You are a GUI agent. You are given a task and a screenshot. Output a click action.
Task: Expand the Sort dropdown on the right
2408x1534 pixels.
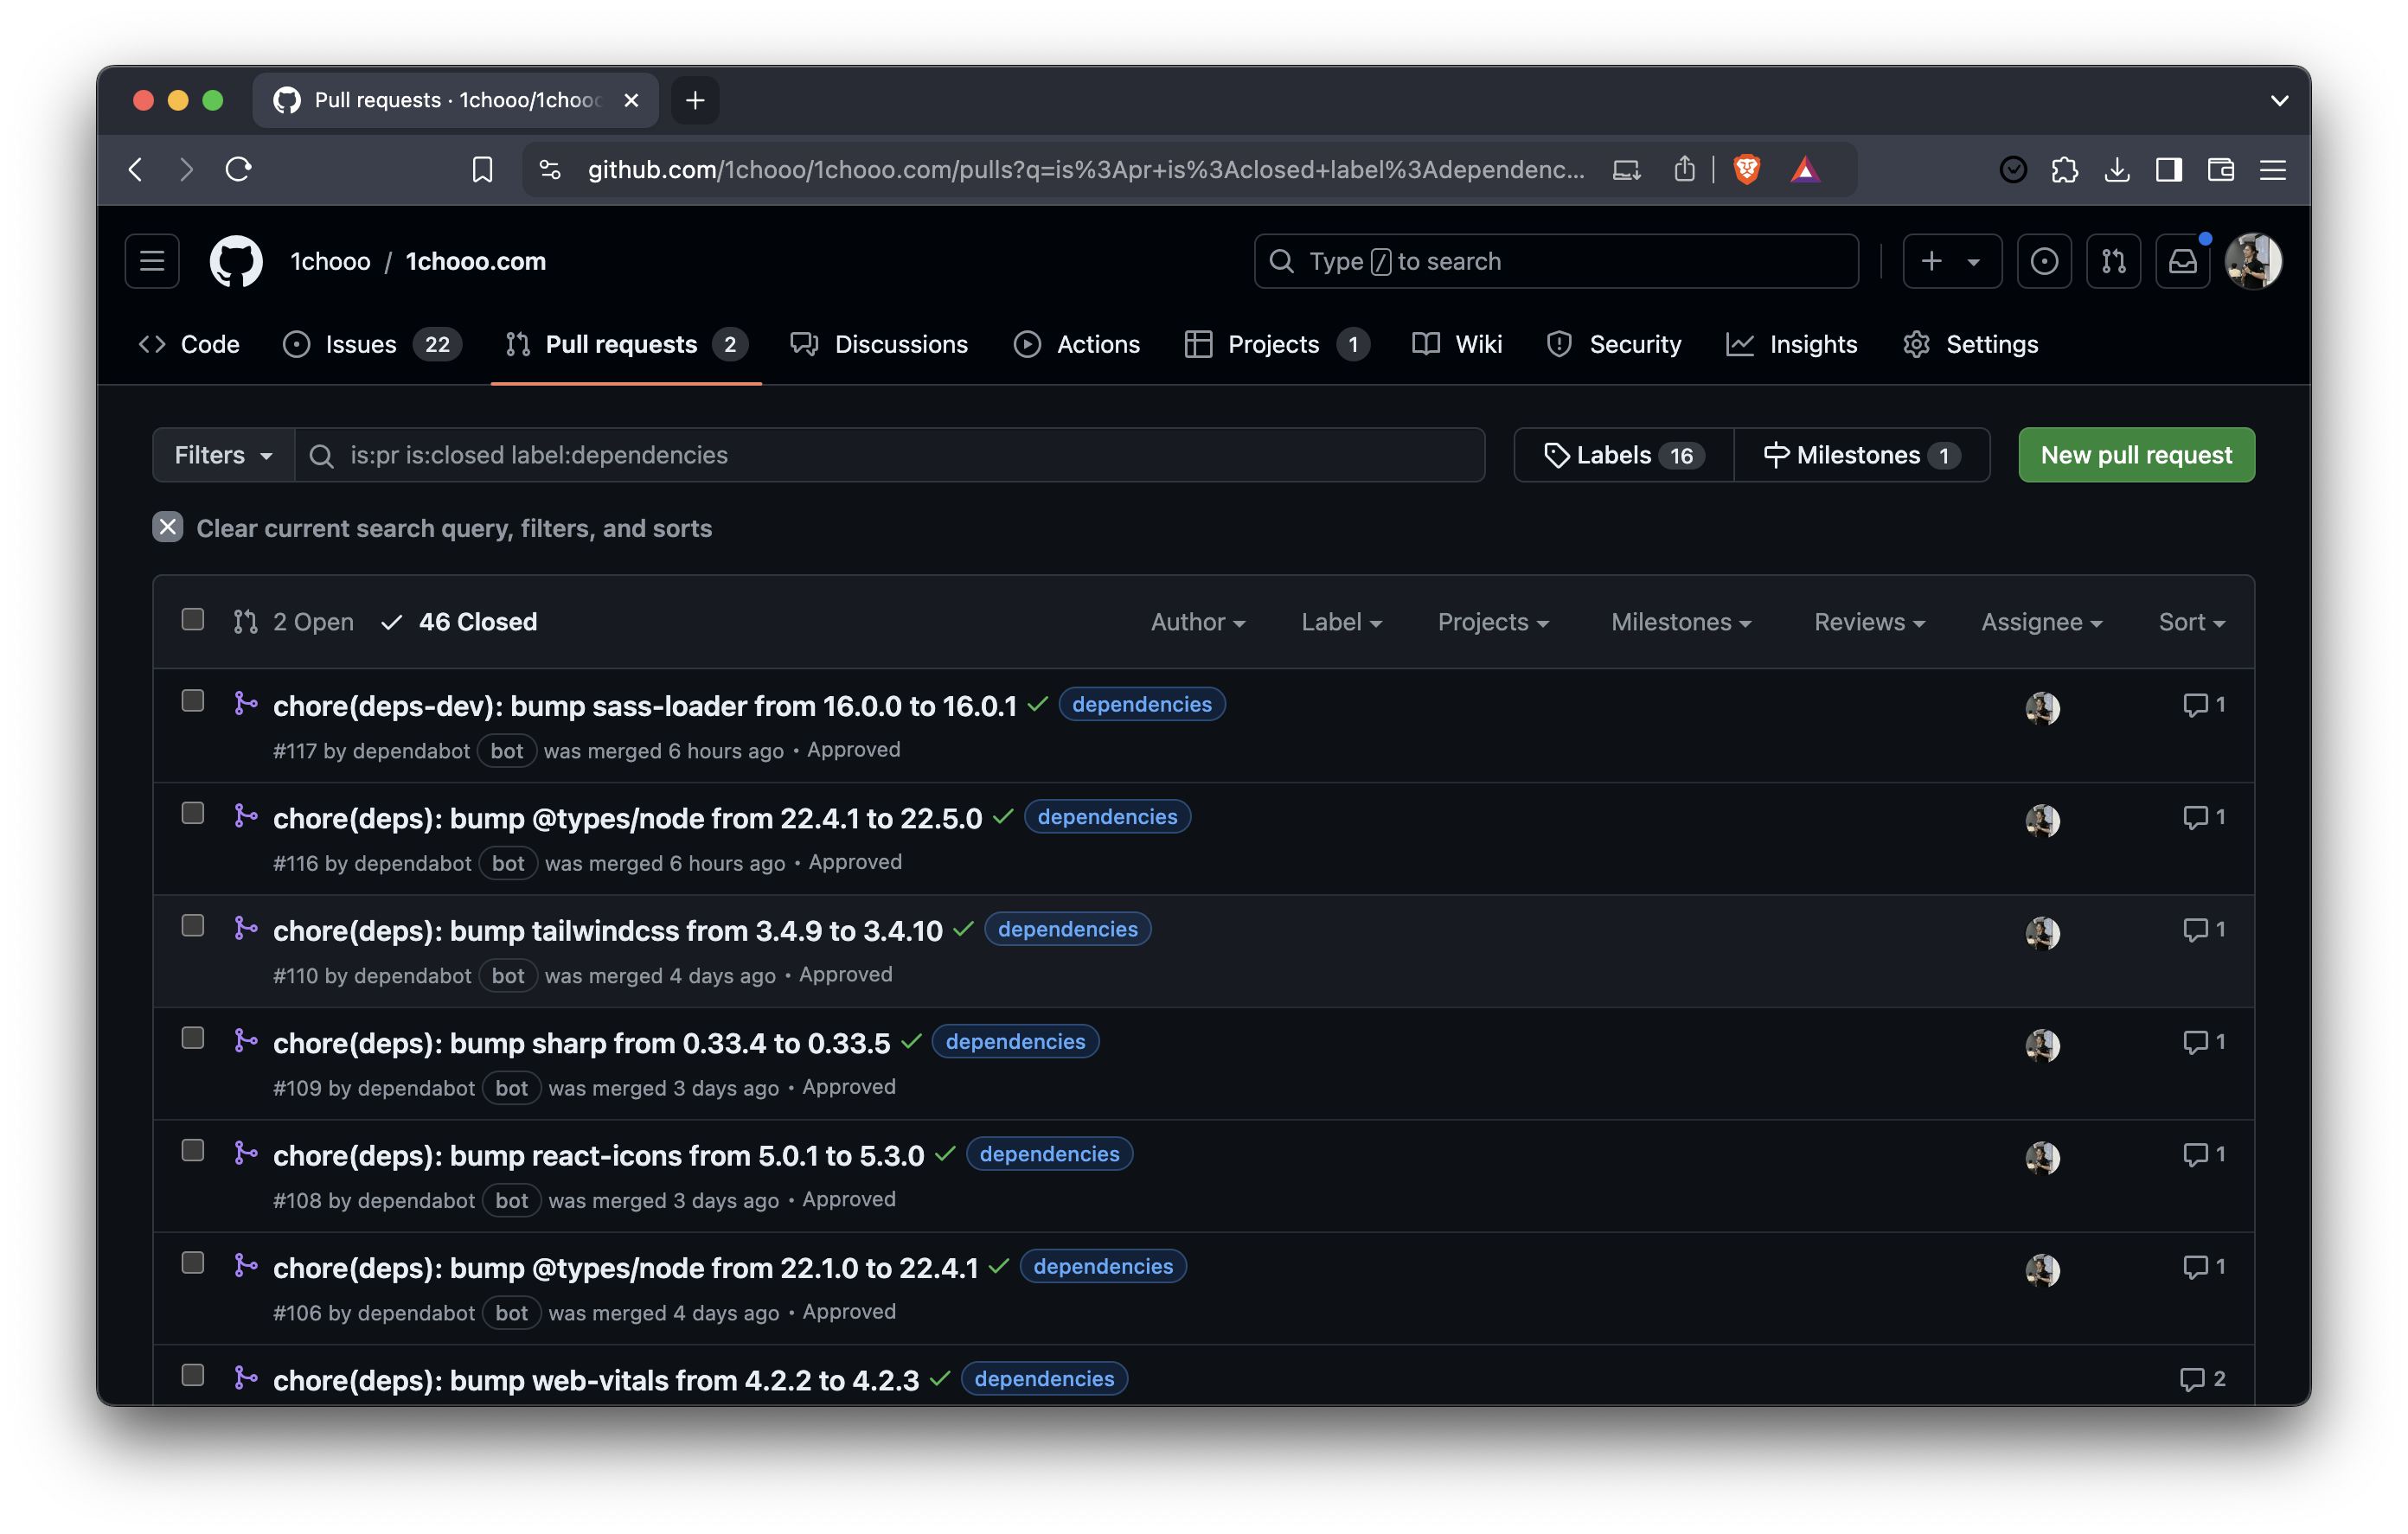coord(2188,622)
